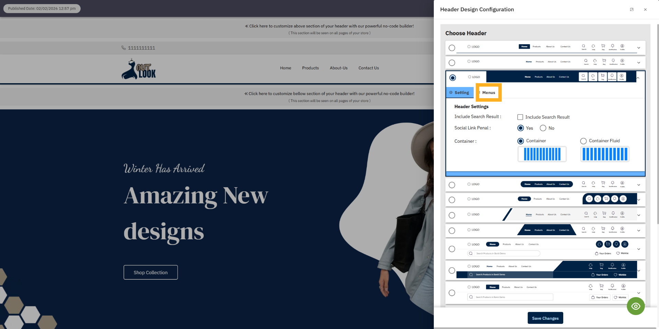
Task: Open Contact Us in the store navigation
Action: click(x=369, y=68)
